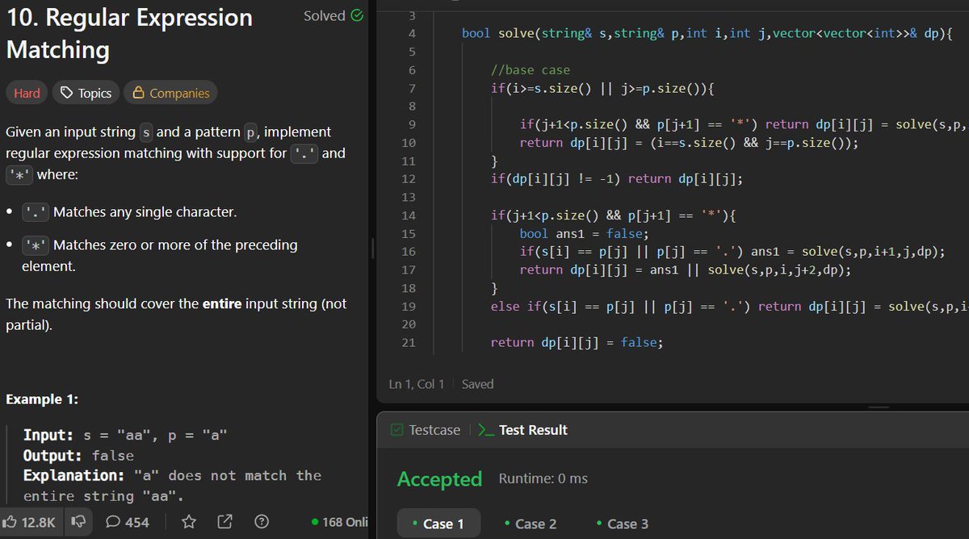Click the problem title Regular Expression Matching
This screenshot has width=969, height=539.
click(129, 33)
